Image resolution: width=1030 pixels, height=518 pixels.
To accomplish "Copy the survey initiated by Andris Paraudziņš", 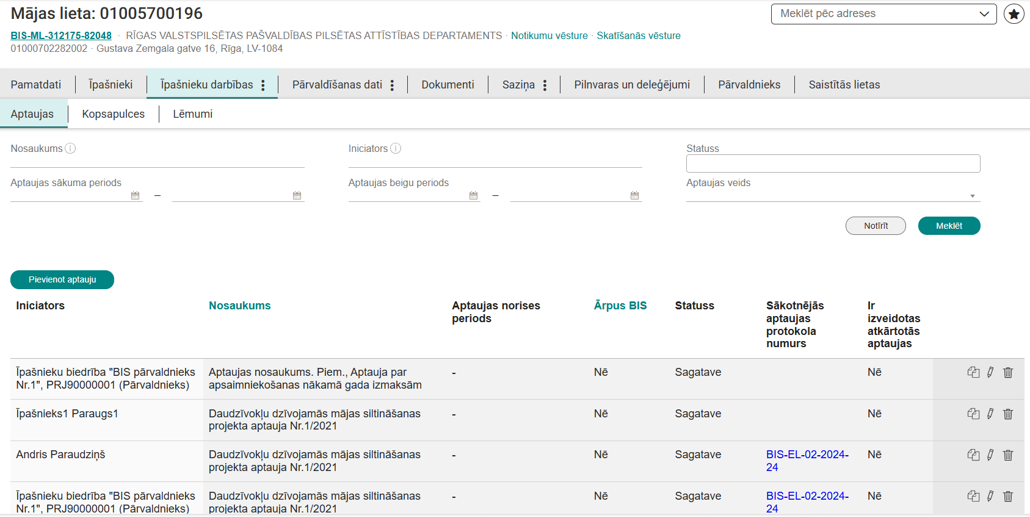I will pos(973,455).
